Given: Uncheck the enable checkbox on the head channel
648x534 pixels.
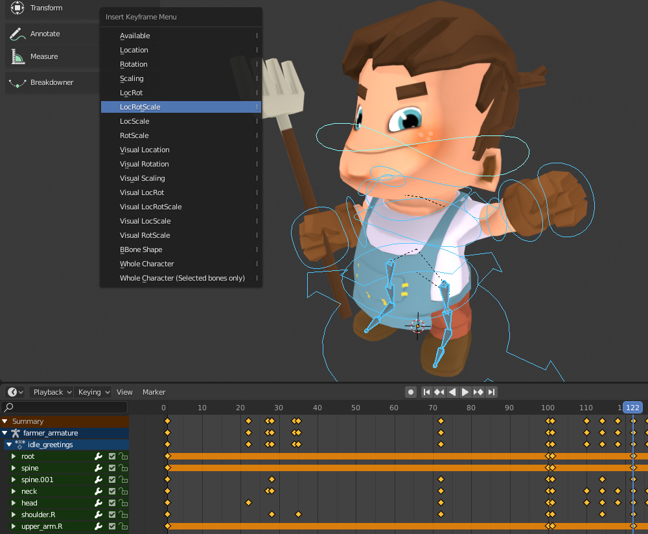Looking at the screenshot, I should (111, 503).
